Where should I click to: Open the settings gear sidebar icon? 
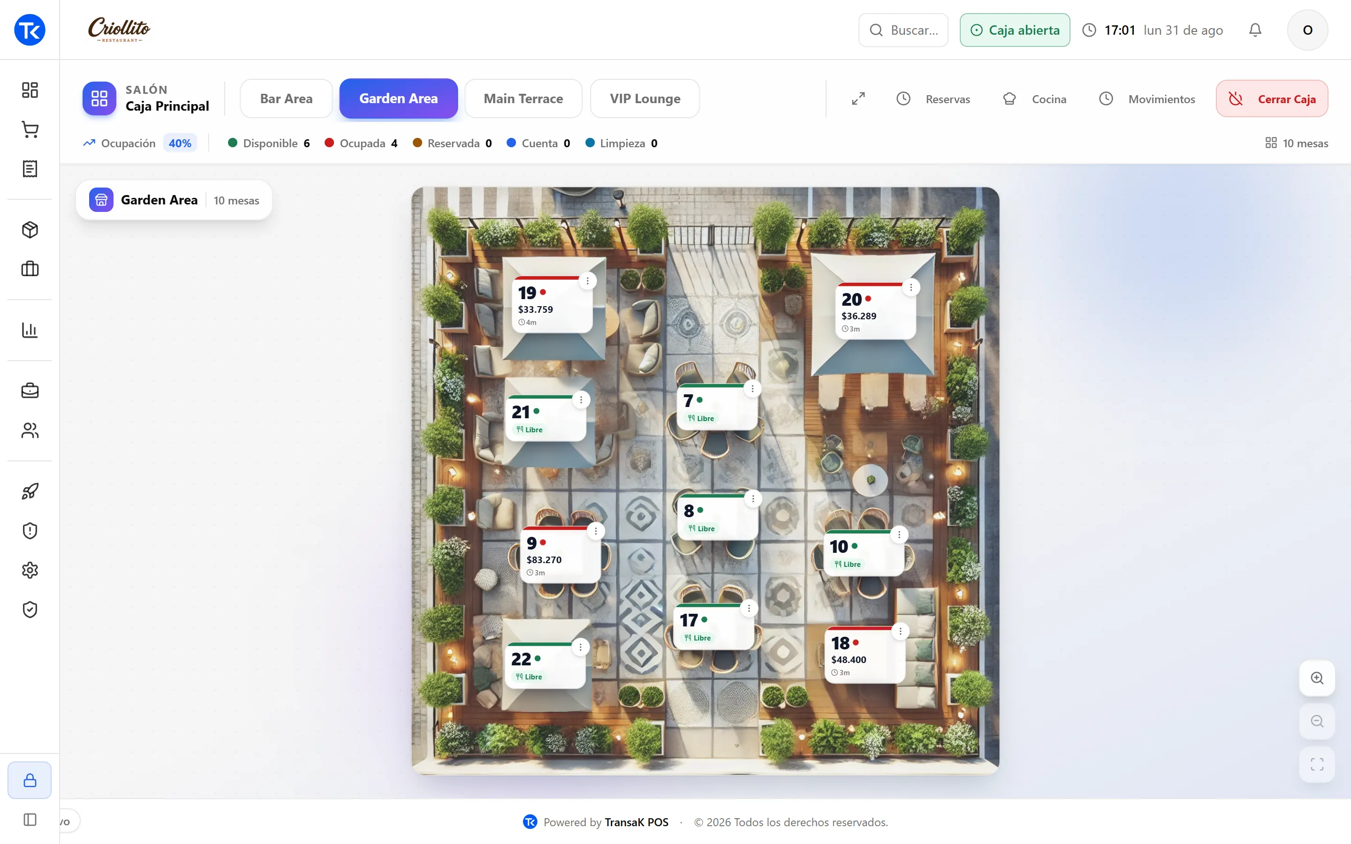coord(30,570)
